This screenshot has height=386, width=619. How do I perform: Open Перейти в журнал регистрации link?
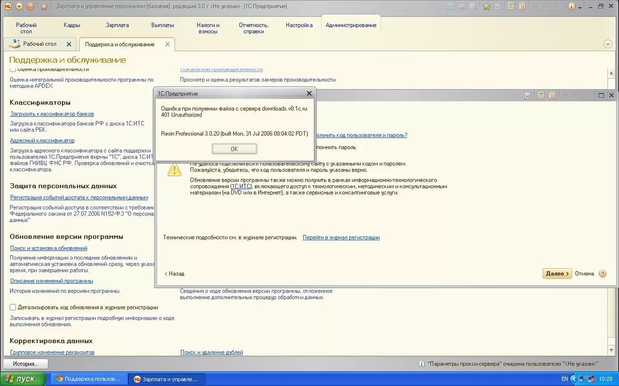click(341, 238)
